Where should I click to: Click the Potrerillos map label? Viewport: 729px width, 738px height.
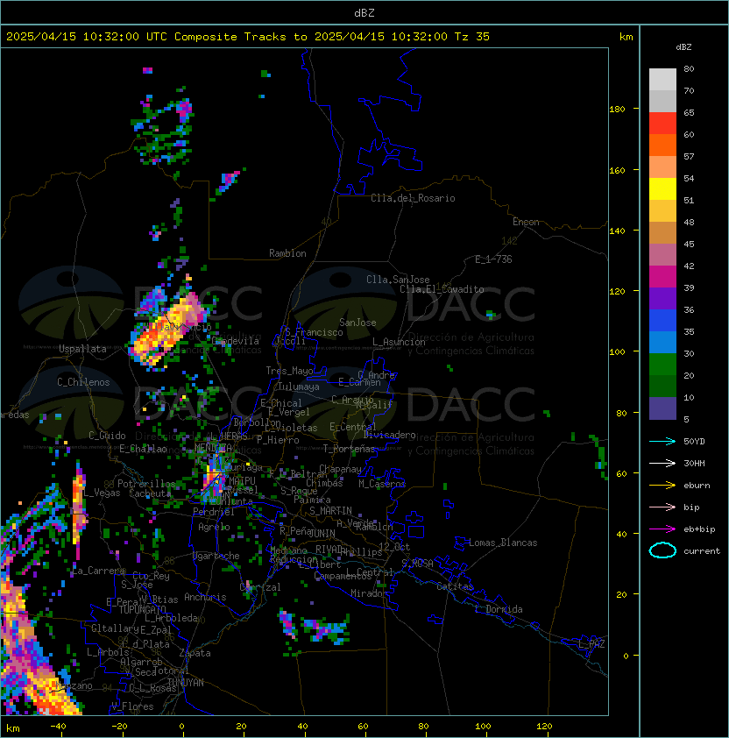coord(146,484)
